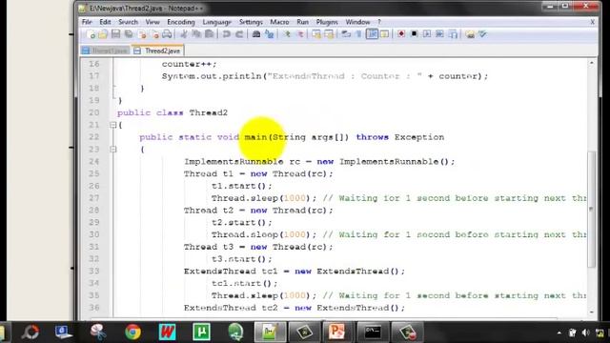This screenshot has height=343, width=610.
Task: Show hidden tray icons arrow
Action: pos(559,333)
